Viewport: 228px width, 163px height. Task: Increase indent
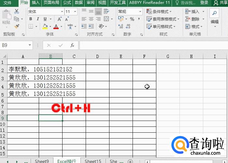click(x=91, y=26)
